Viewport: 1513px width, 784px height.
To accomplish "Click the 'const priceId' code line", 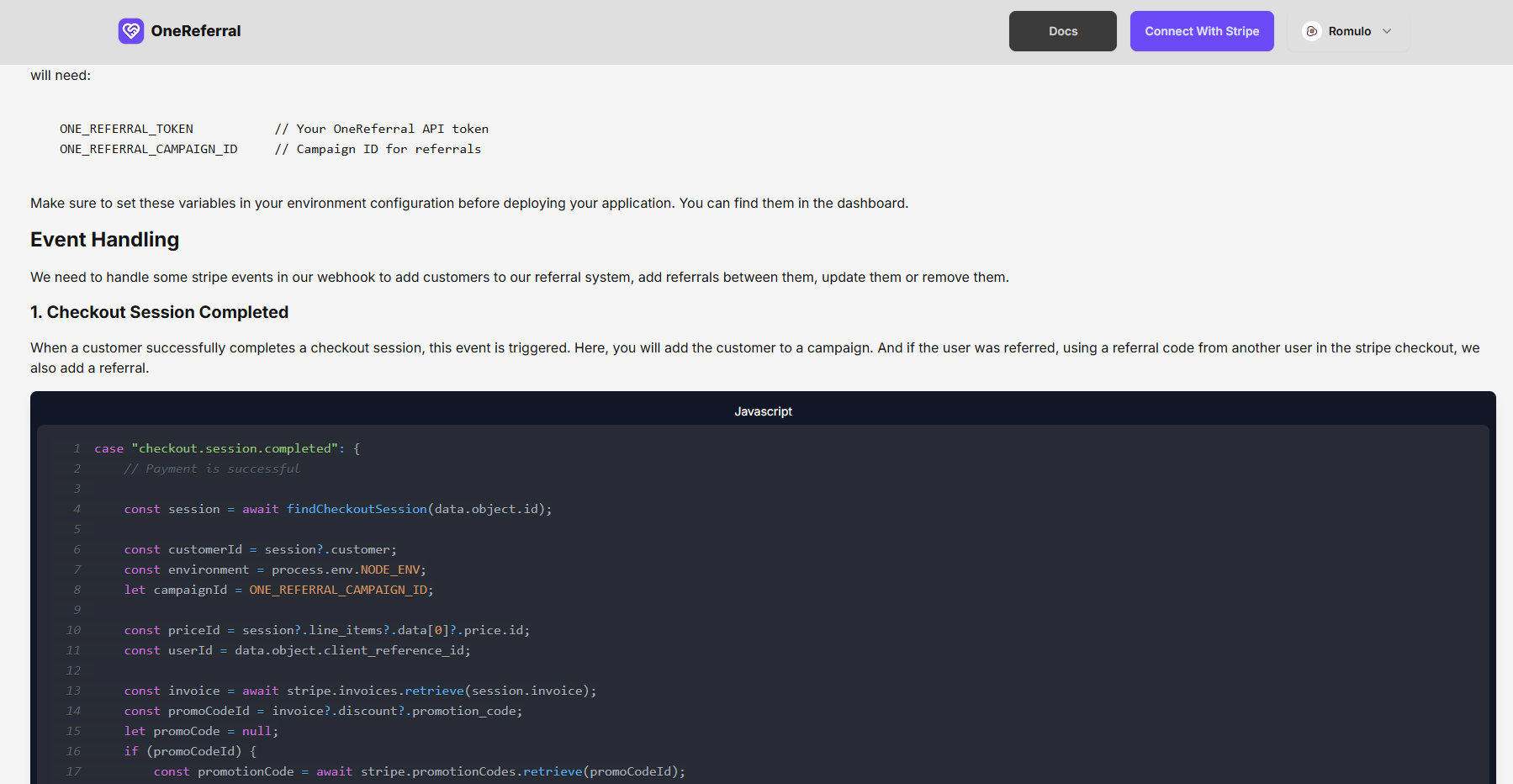I will tap(327, 630).
